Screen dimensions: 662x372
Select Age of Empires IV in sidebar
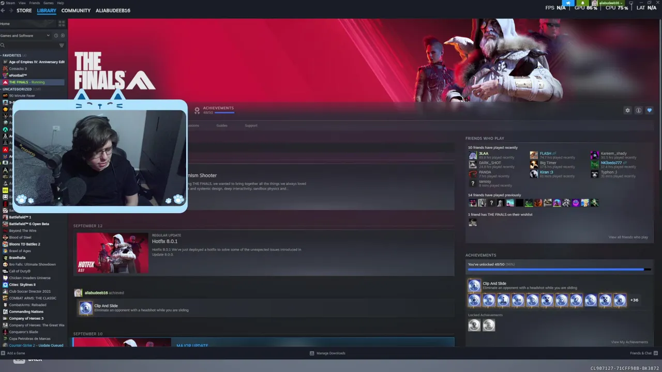point(33,62)
